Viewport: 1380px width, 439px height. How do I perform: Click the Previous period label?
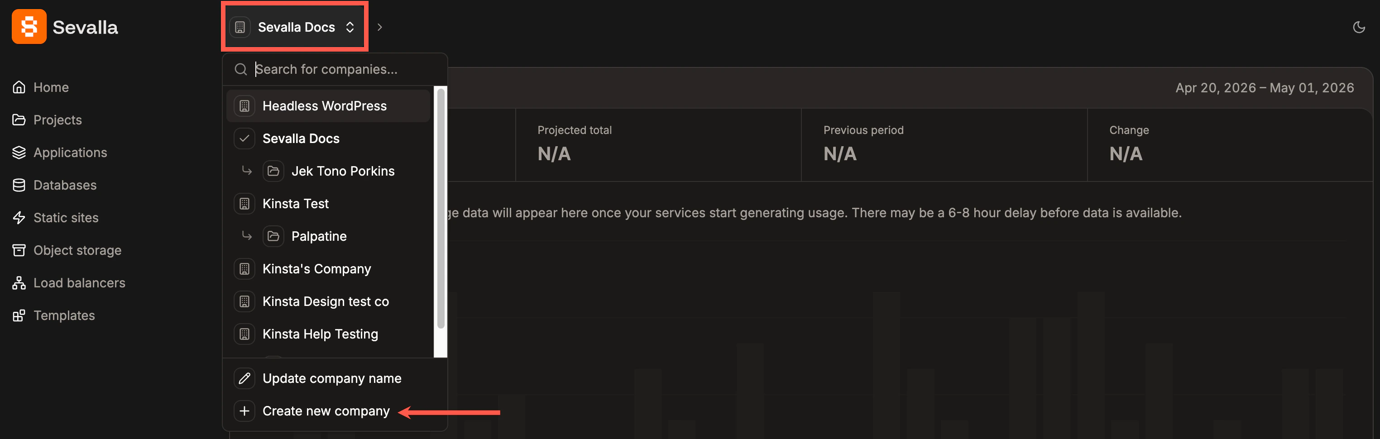click(863, 130)
